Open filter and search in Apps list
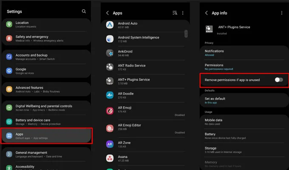The height and width of the screenshot is (170, 289). click(175, 13)
